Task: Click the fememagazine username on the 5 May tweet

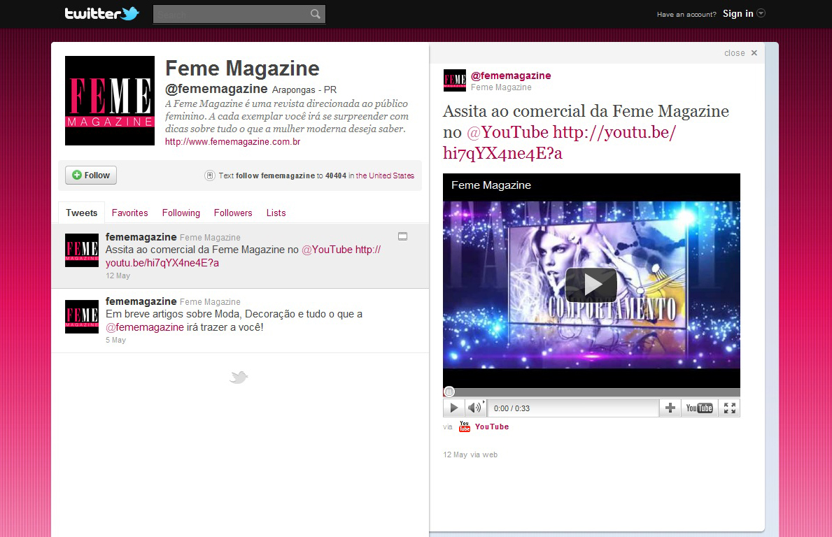Action: [x=141, y=301]
